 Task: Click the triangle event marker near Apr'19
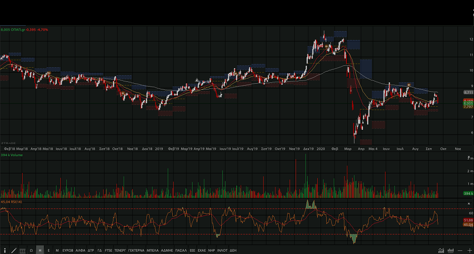[197, 79]
